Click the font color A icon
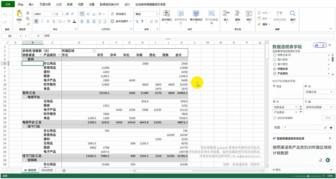The width and height of the screenshot is (336, 179). 74,21
